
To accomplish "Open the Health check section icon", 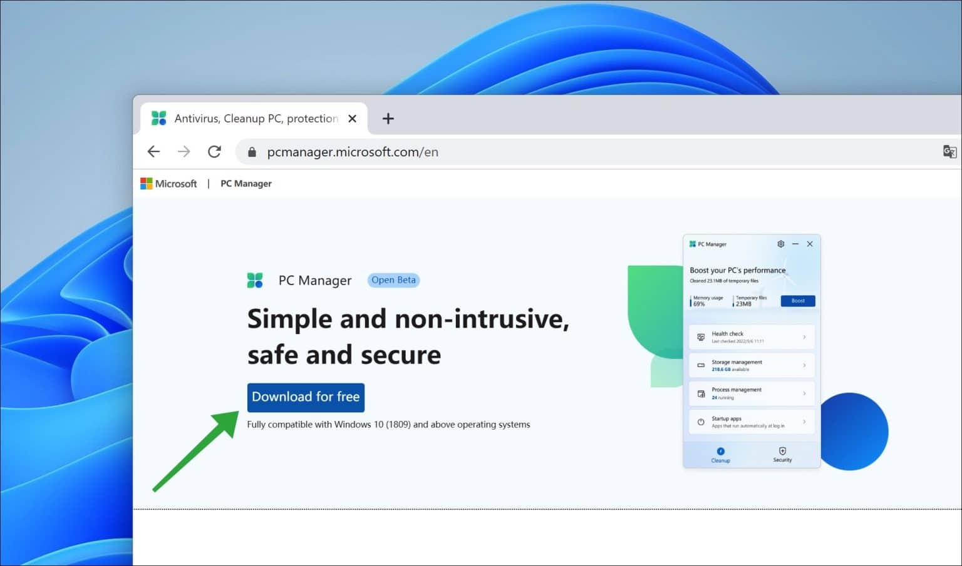I will [701, 336].
